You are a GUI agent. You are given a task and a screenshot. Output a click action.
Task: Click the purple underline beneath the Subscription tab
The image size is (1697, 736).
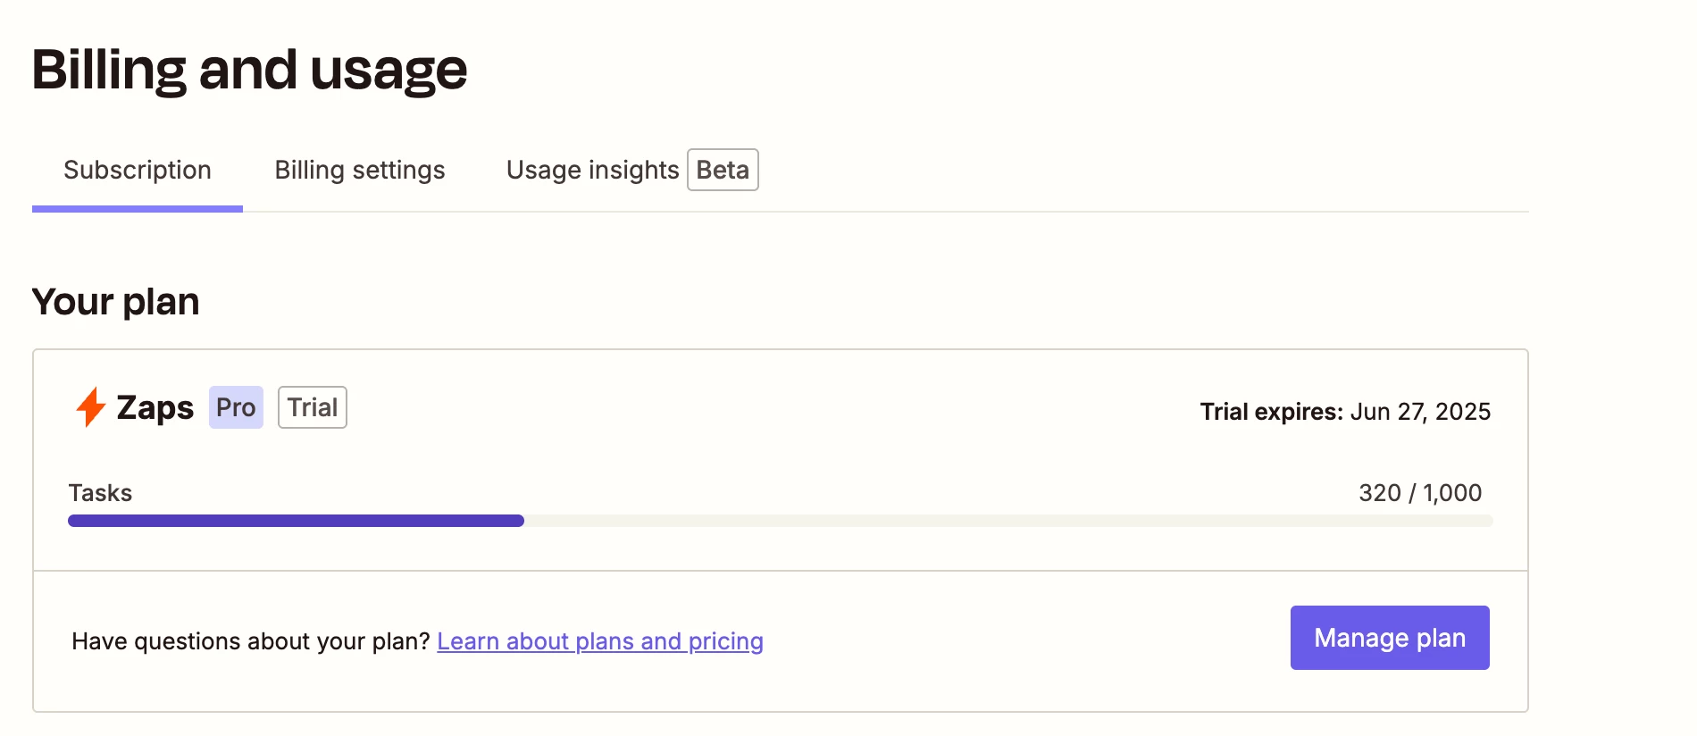click(138, 209)
